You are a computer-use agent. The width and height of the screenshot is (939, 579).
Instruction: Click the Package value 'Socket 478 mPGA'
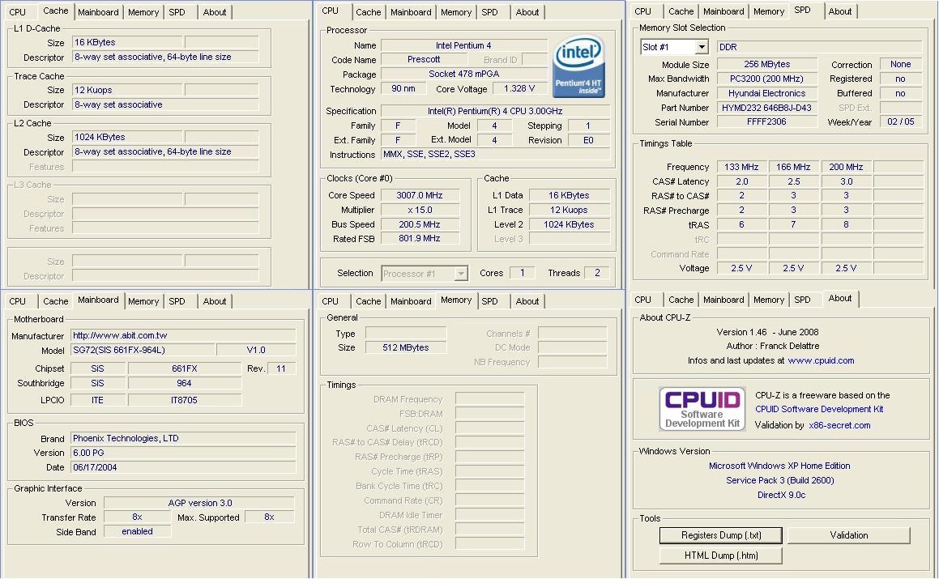464,75
